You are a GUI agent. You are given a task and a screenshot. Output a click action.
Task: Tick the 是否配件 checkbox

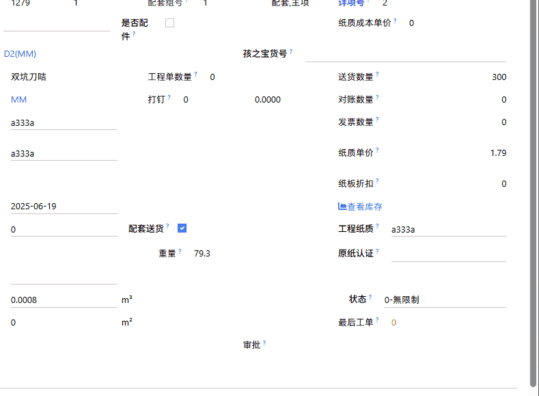pos(169,23)
